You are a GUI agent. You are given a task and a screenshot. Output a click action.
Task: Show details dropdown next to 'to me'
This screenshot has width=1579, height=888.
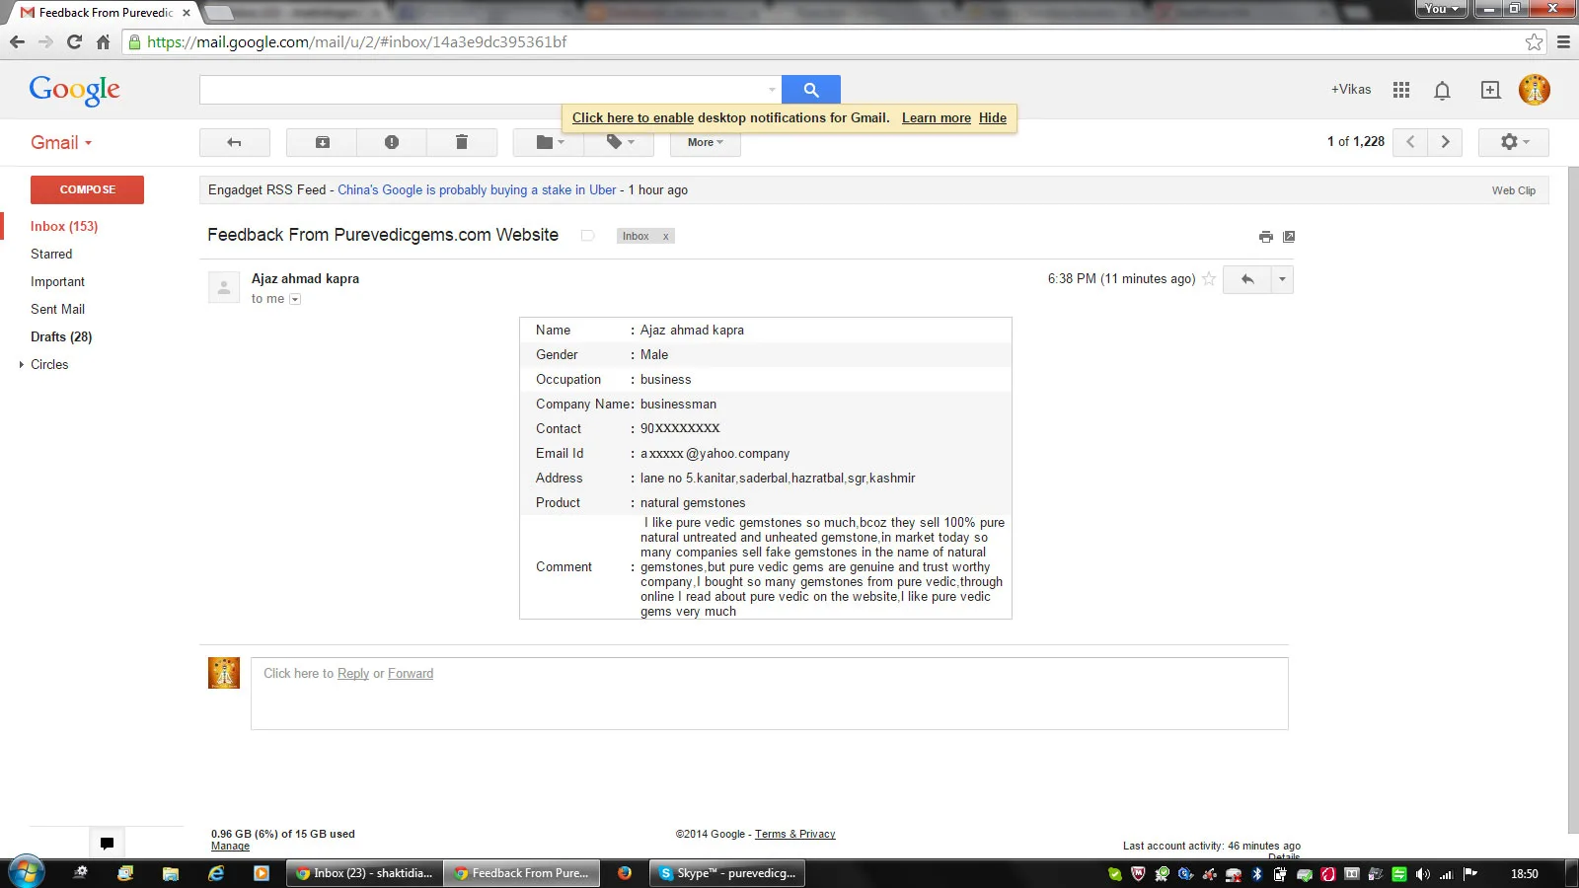(295, 299)
